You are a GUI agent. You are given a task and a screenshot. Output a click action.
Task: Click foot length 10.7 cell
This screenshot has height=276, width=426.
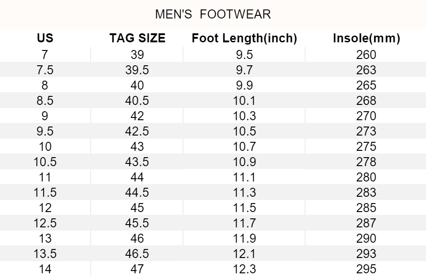pyautogui.click(x=244, y=146)
